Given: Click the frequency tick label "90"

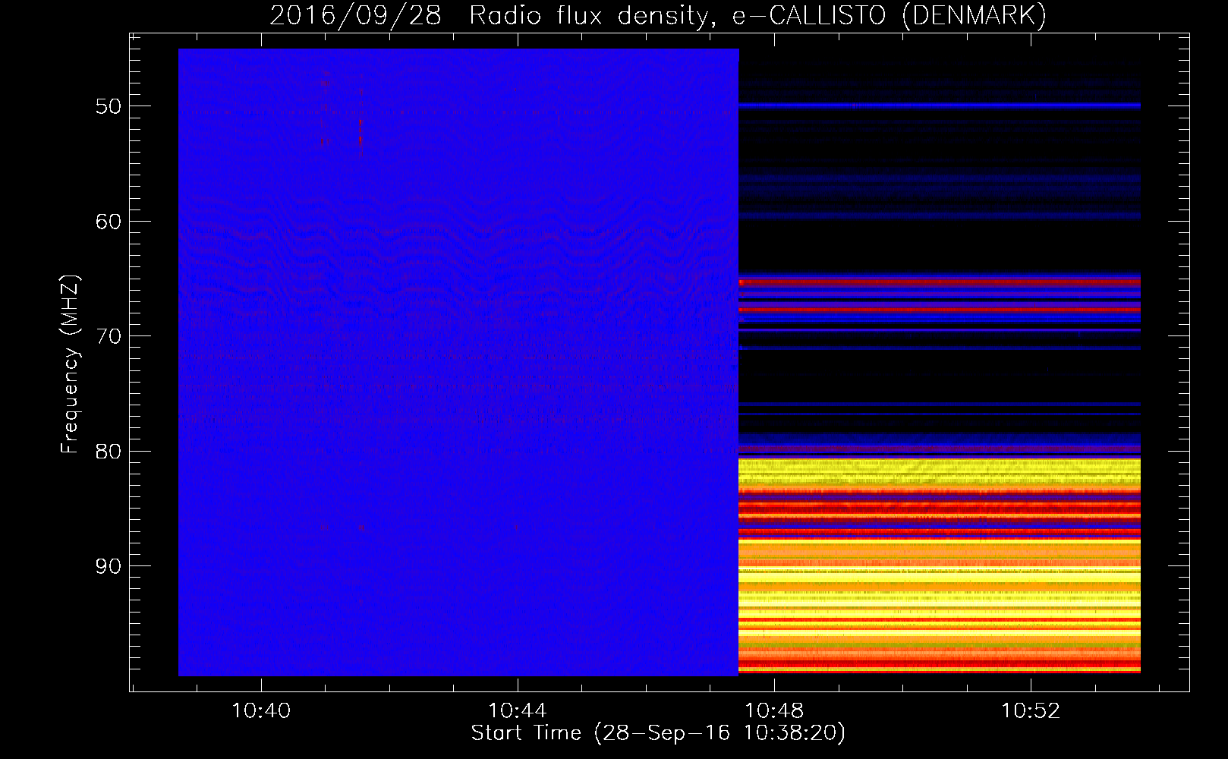Looking at the screenshot, I should coord(109,566).
